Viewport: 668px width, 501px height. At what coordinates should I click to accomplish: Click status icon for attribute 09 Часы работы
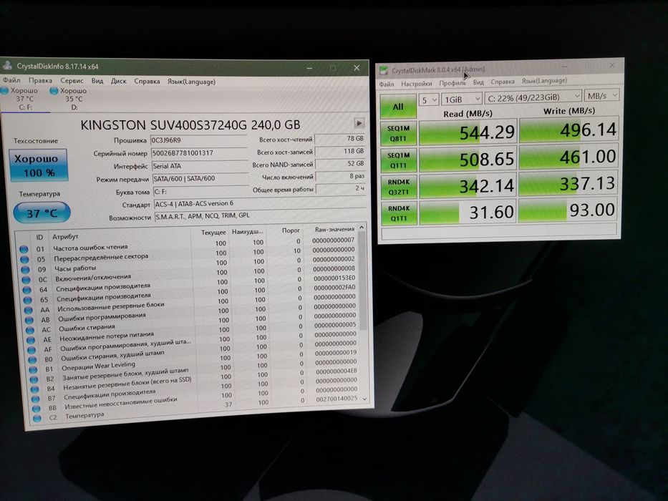[x=26, y=270]
